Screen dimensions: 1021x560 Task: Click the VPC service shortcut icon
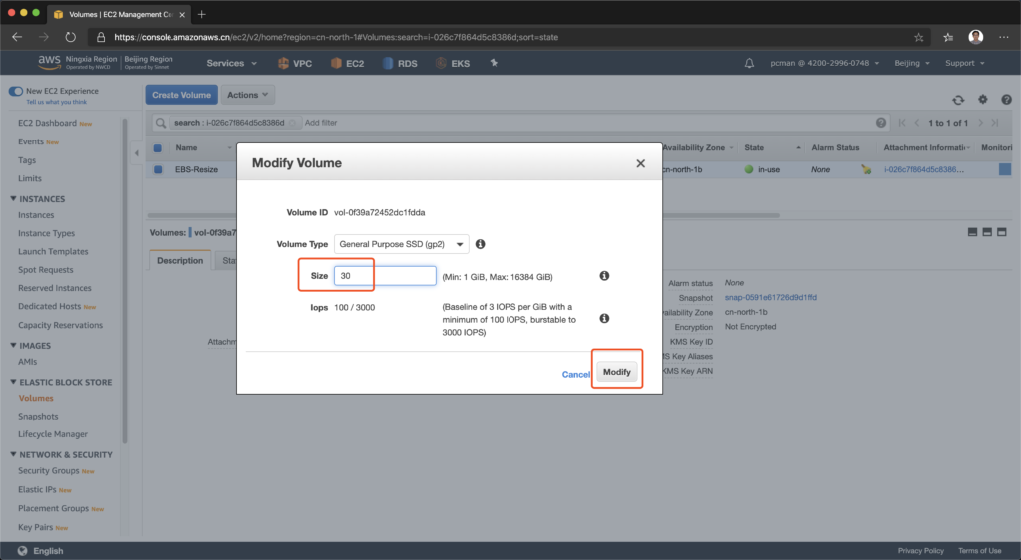[x=285, y=63]
